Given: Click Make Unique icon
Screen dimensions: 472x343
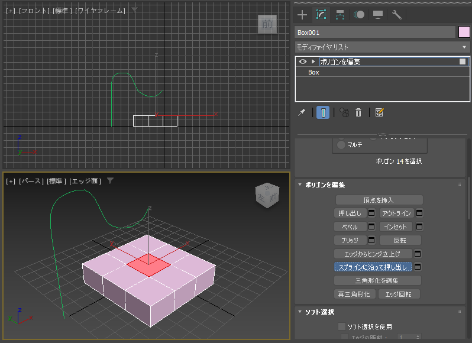Looking at the screenshot, I should pos(344,112).
